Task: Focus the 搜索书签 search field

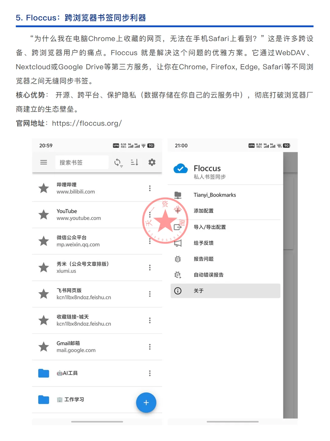Action: [82, 162]
